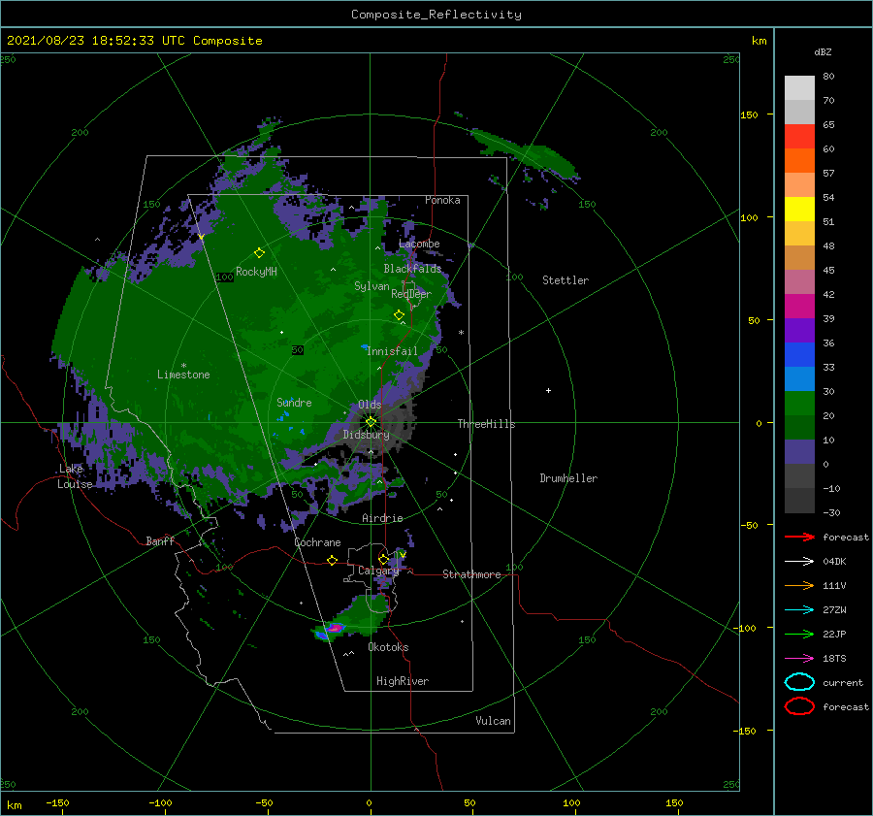Pick the purple 39 dBZ color swatch
Screen dimensions: 873x816
click(x=799, y=330)
